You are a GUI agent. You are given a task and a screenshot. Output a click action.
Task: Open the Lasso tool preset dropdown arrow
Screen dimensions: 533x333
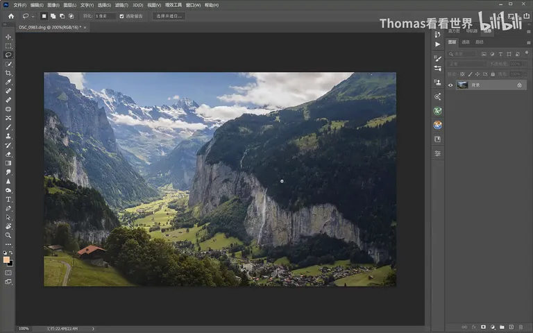click(33, 17)
